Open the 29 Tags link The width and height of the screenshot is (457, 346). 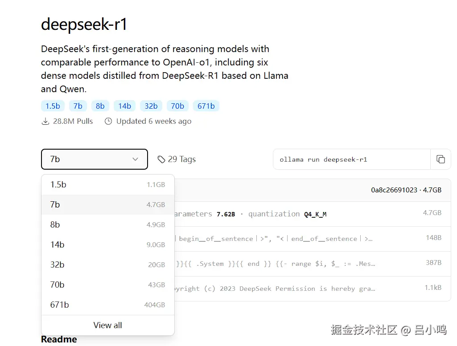(181, 159)
